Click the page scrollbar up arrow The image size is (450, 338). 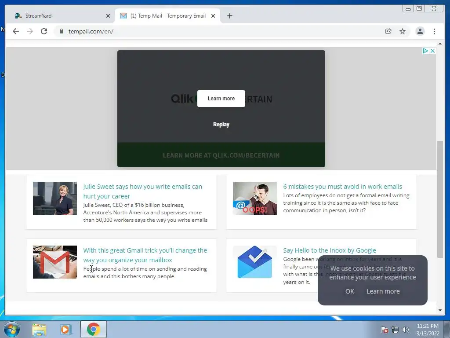coord(440,44)
